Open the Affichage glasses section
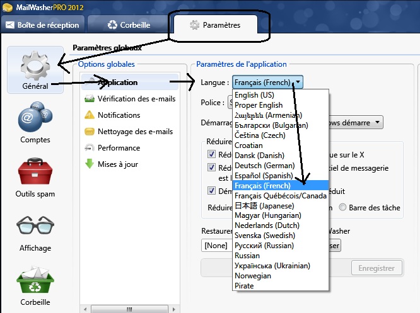The width and height of the screenshot is (420, 313). [35, 234]
